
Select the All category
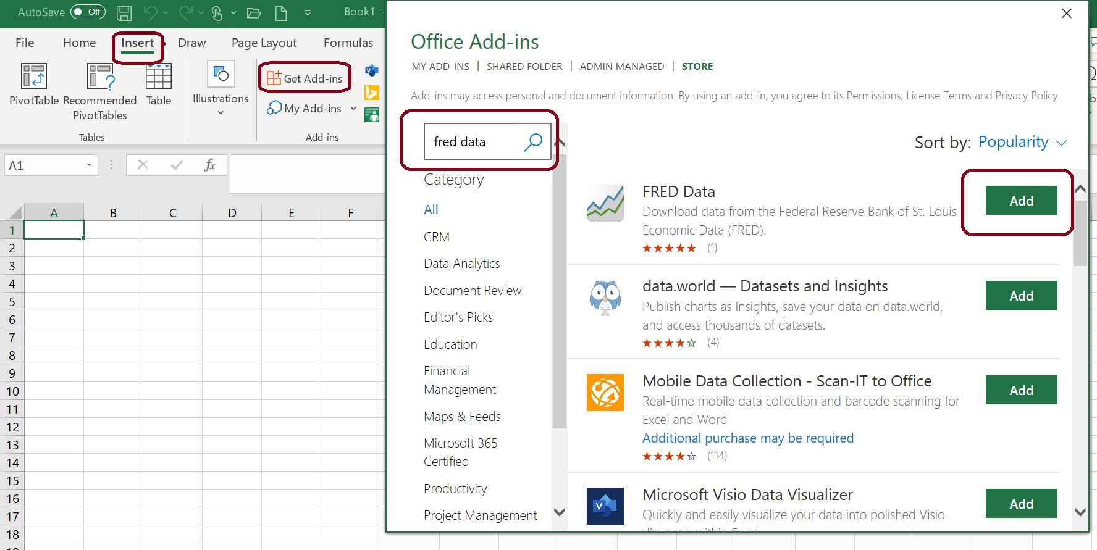[x=431, y=210]
